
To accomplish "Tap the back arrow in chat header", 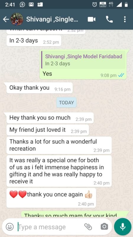I will (6, 19).
